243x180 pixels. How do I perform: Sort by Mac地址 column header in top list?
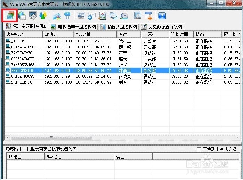point(95,34)
